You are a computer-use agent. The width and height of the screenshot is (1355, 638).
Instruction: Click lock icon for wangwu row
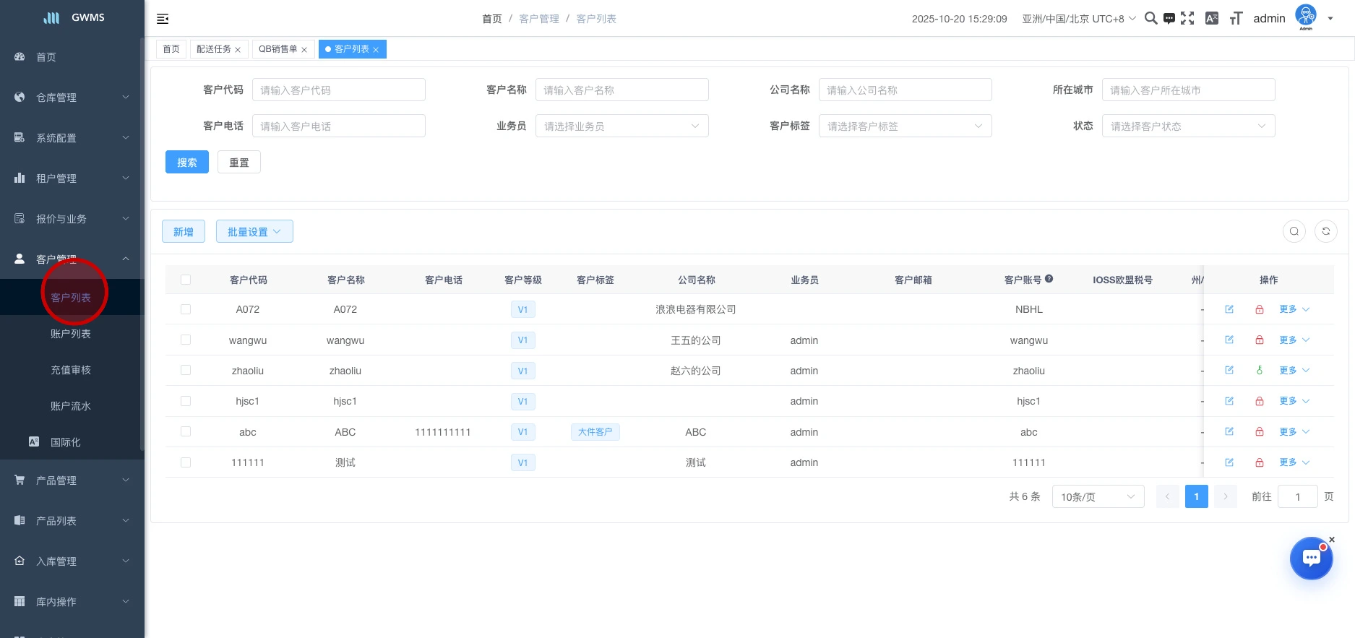1260,340
